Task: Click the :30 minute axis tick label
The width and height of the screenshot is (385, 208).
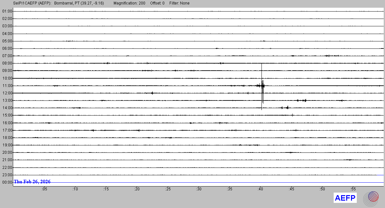Action: tap(199, 189)
